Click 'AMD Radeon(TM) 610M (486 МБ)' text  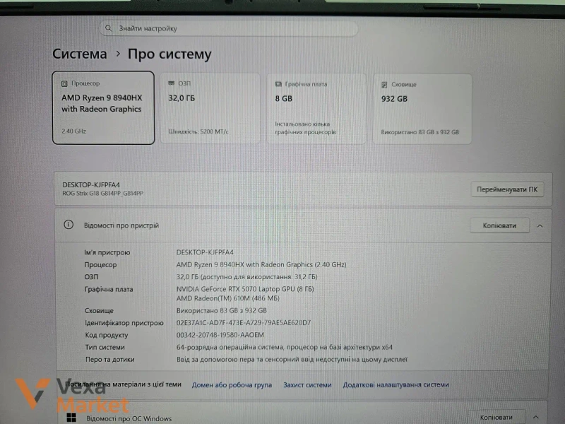pyautogui.click(x=227, y=298)
